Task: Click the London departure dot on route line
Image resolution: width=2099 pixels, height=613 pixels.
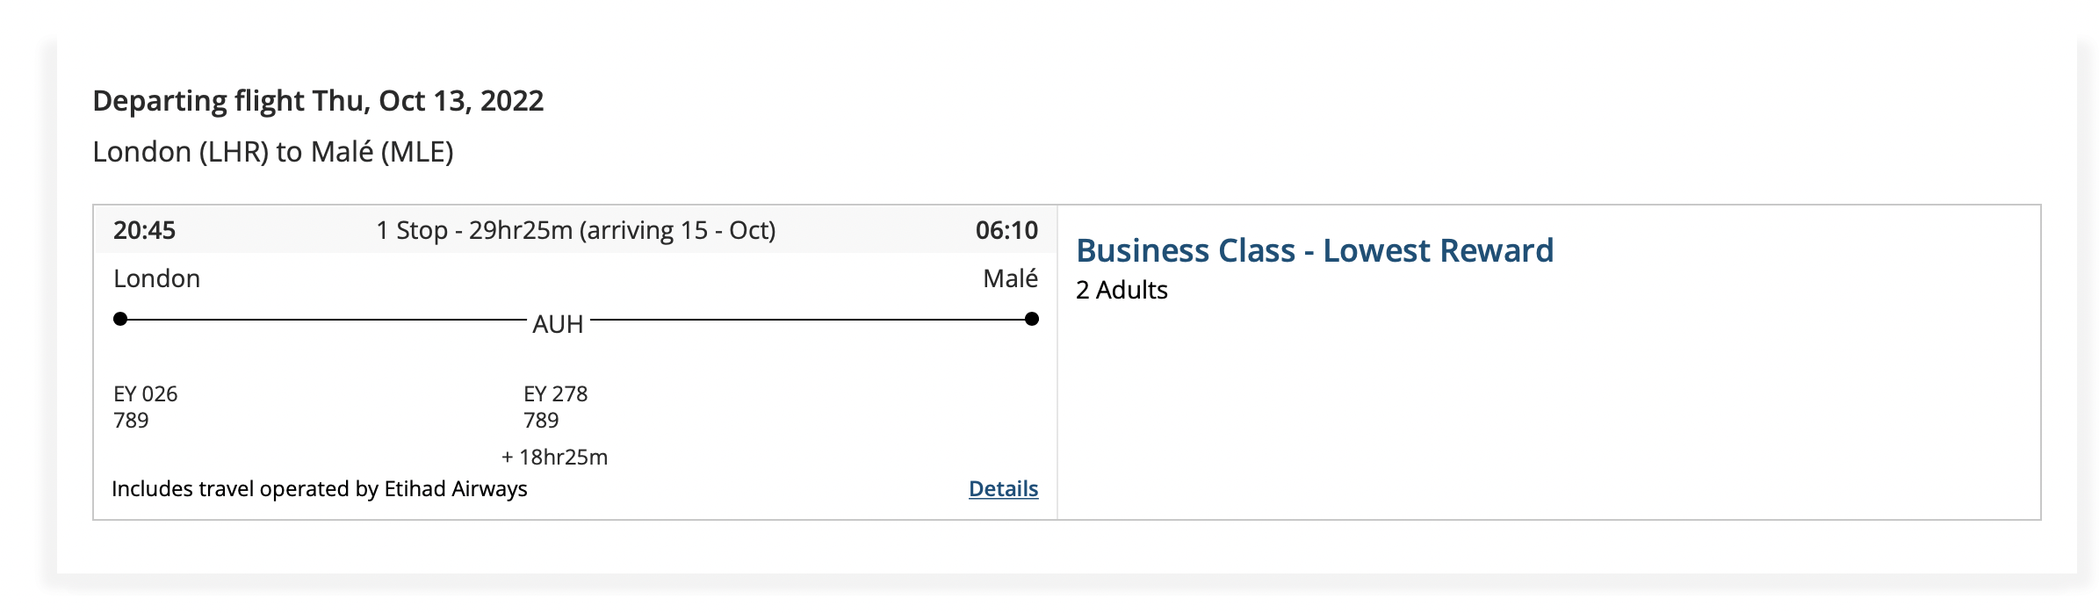Action: [x=120, y=319]
